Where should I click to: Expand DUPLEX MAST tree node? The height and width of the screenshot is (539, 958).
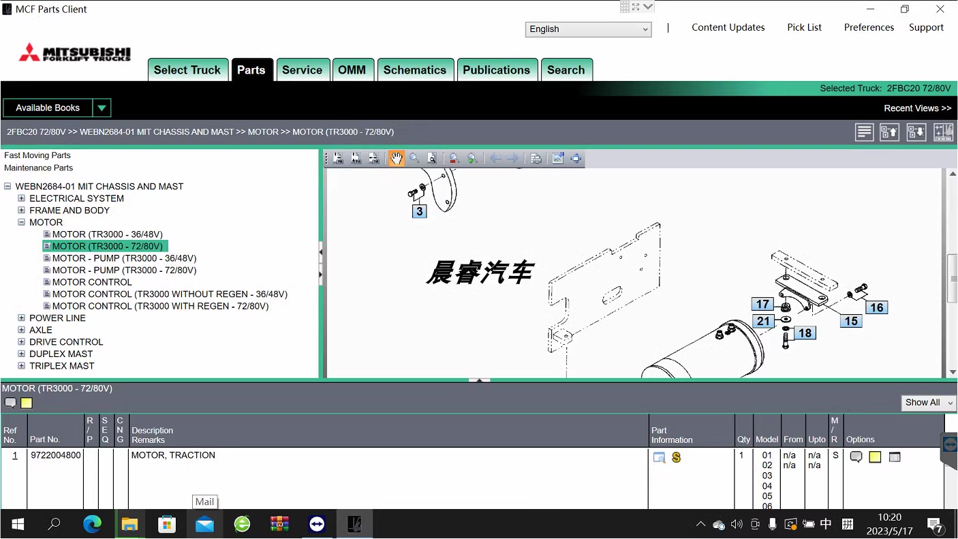click(x=21, y=354)
